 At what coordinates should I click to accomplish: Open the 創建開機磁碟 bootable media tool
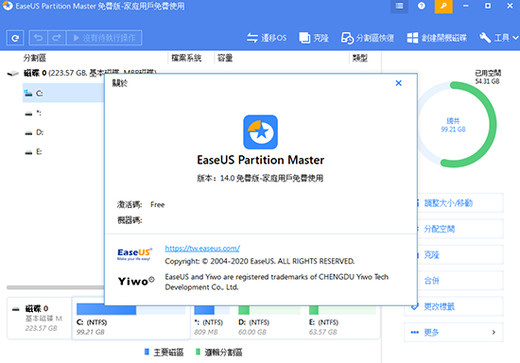(437, 38)
